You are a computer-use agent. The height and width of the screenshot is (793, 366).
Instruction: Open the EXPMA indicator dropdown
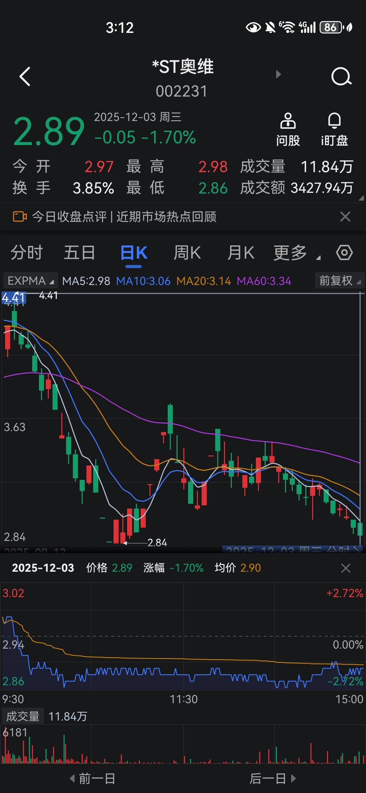pyautogui.click(x=30, y=281)
